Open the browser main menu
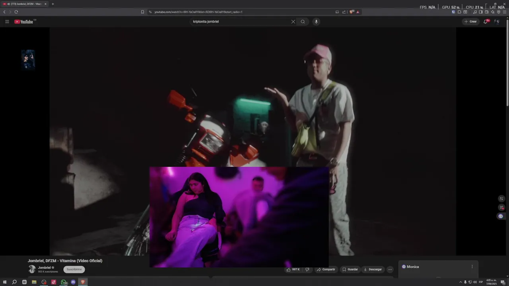 (505, 12)
